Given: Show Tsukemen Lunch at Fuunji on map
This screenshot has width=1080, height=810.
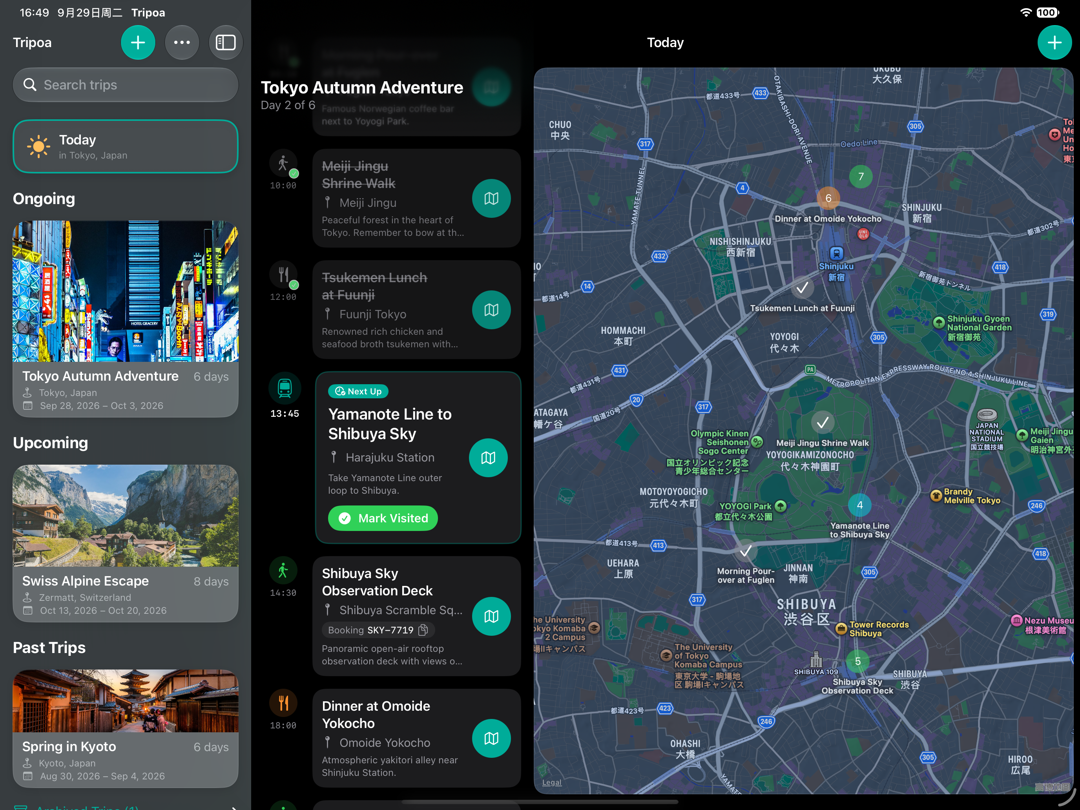Looking at the screenshot, I should click(x=491, y=310).
